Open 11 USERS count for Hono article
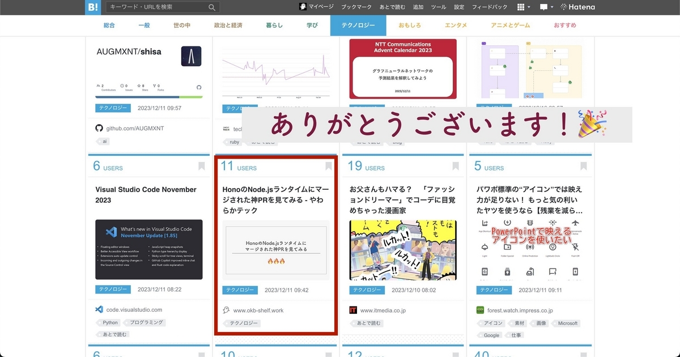 tap(239, 166)
